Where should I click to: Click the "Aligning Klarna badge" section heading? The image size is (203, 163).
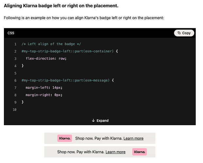(x=61, y=6)
